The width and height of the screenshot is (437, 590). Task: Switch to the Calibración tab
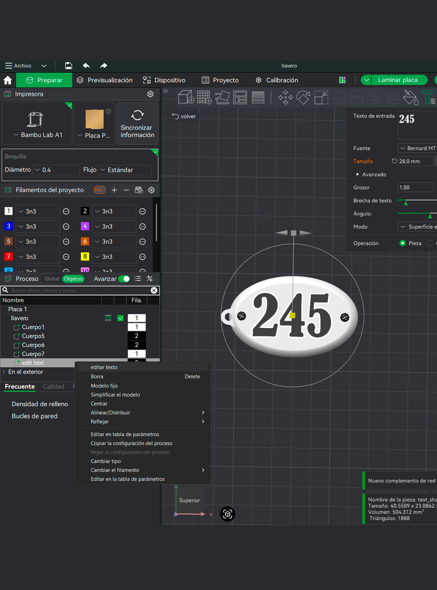click(x=277, y=80)
